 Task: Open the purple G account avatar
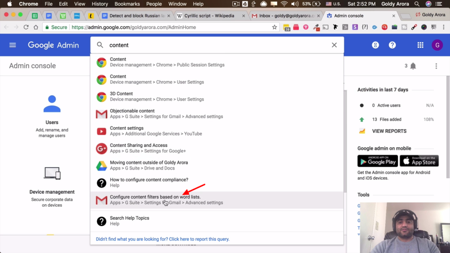click(x=437, y=45)
